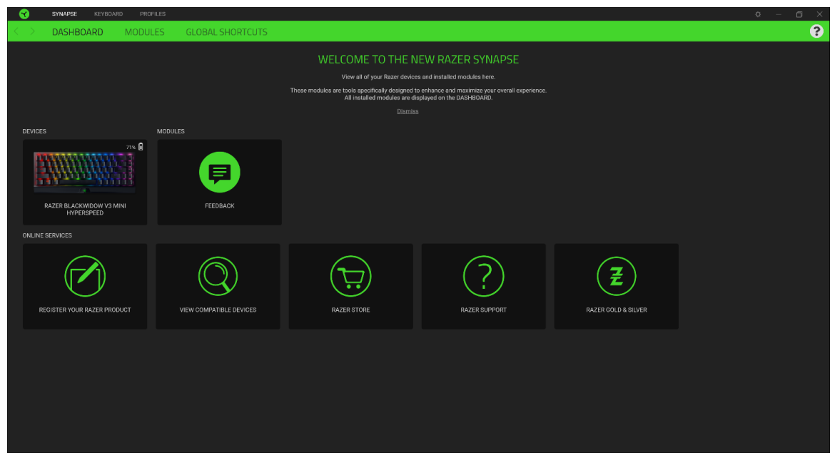Open Synapse settings with the gear icon
Screen dimensions: 835x460
point(756,13)
